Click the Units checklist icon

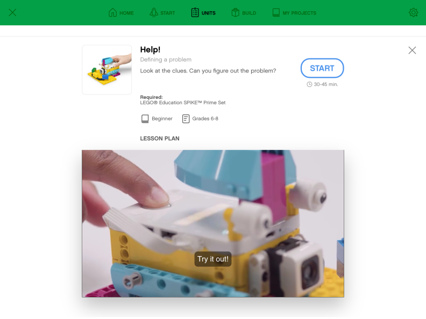(x=195, y=12)
